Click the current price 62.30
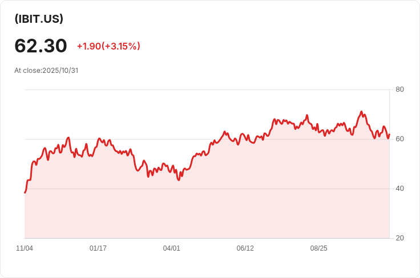Image resolution: width=420 pixels, height=278 pixels. click(x=41, y=46)
